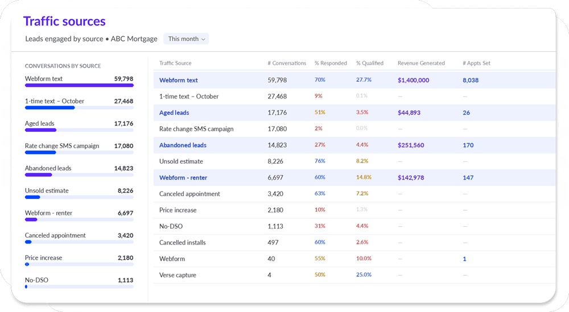
Task: Select Cancelled installs table row name
Action: click(x=182, y=243)
